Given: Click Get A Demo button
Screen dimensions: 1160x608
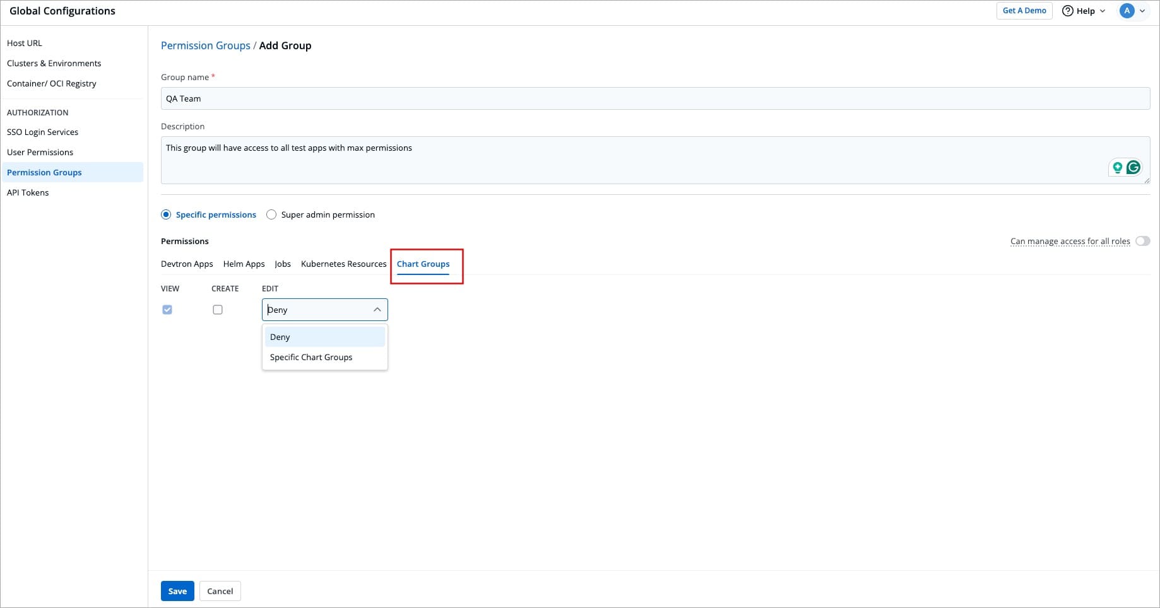Looking at the screenshot, I should tap(1024, 11).
